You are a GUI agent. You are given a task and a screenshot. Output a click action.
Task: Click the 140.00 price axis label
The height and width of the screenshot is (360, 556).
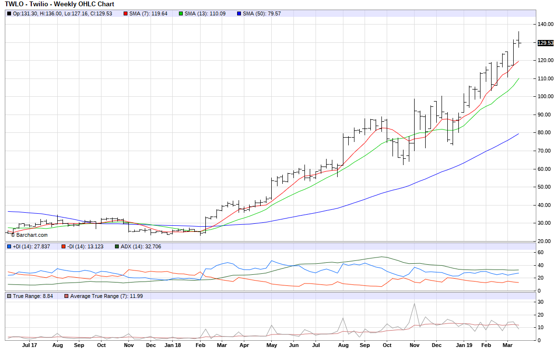point(546,24)
